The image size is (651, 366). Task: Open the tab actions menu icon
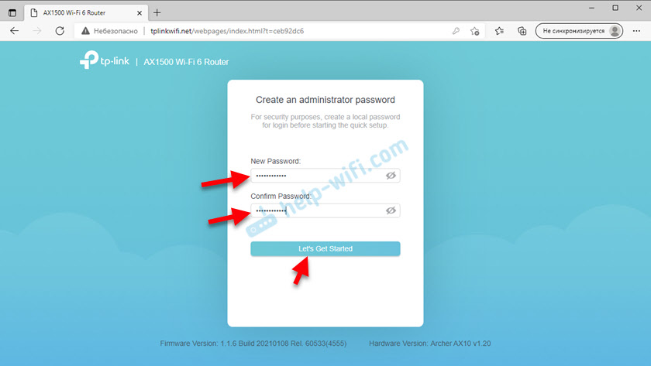(12, 13)
